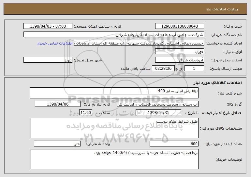
Task: Click the remaining days field showing 1
Action: click(x=194, y=68)
